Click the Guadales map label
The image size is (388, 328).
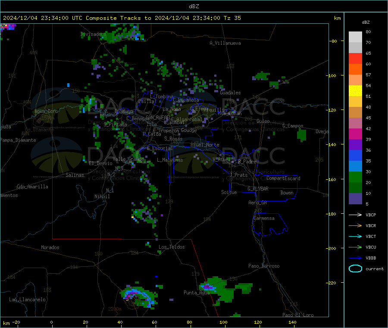click(x=230, y=93)
